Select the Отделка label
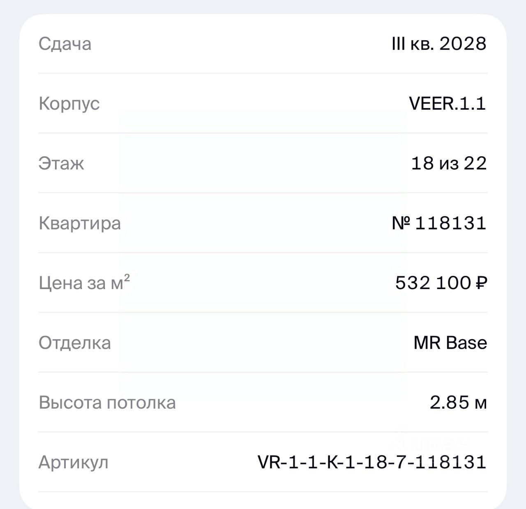 point(75,342)
